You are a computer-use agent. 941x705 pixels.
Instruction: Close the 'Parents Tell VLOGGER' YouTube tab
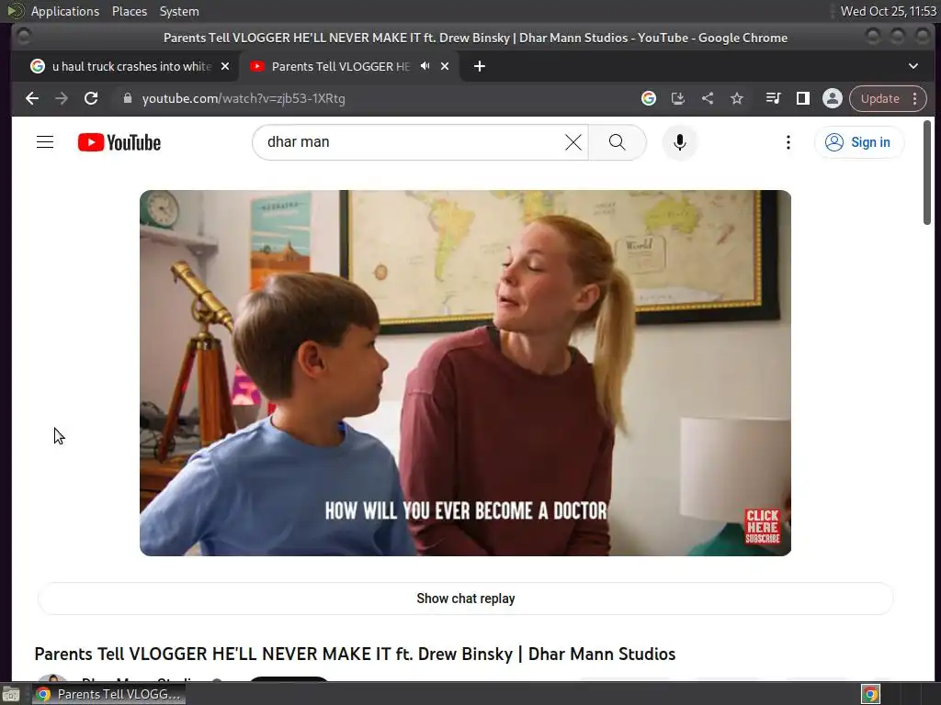(x=445, y=66)
